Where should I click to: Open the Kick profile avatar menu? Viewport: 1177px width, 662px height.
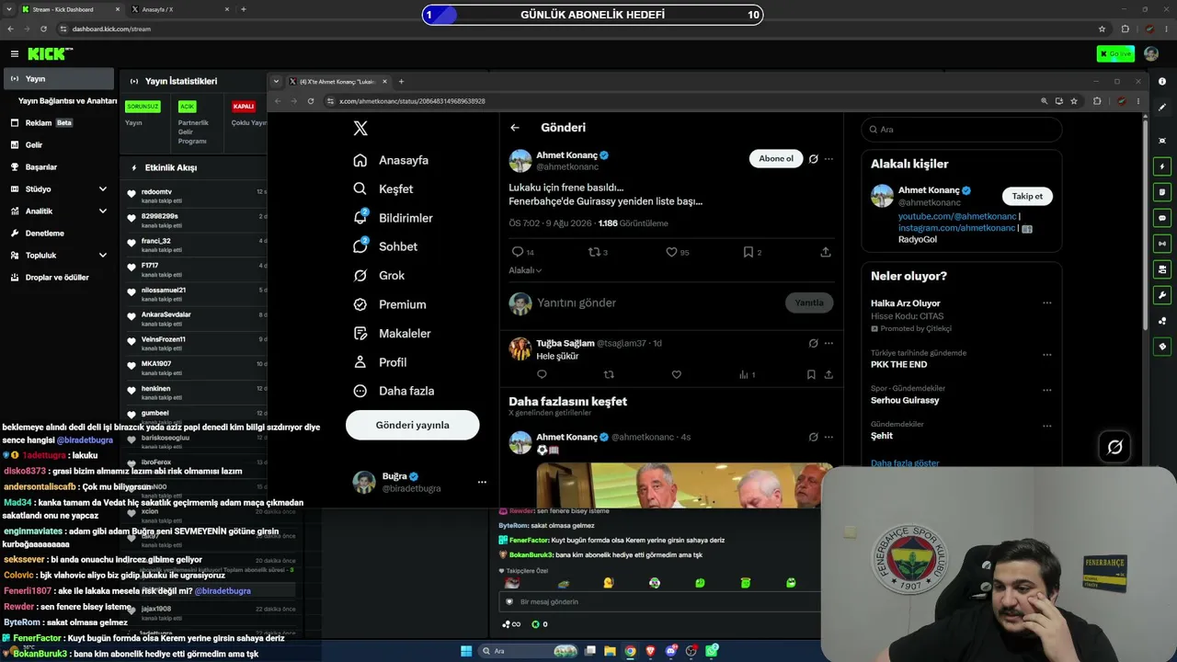pyautogui.click(x=1151, y=54)
